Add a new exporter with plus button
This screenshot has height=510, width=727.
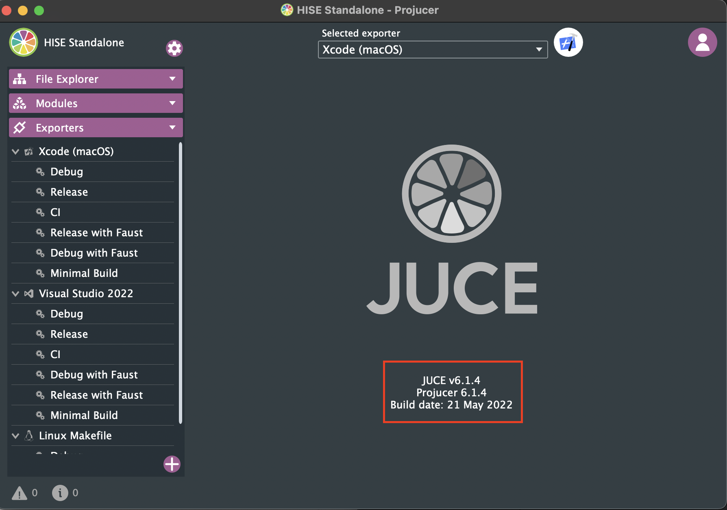172,464
